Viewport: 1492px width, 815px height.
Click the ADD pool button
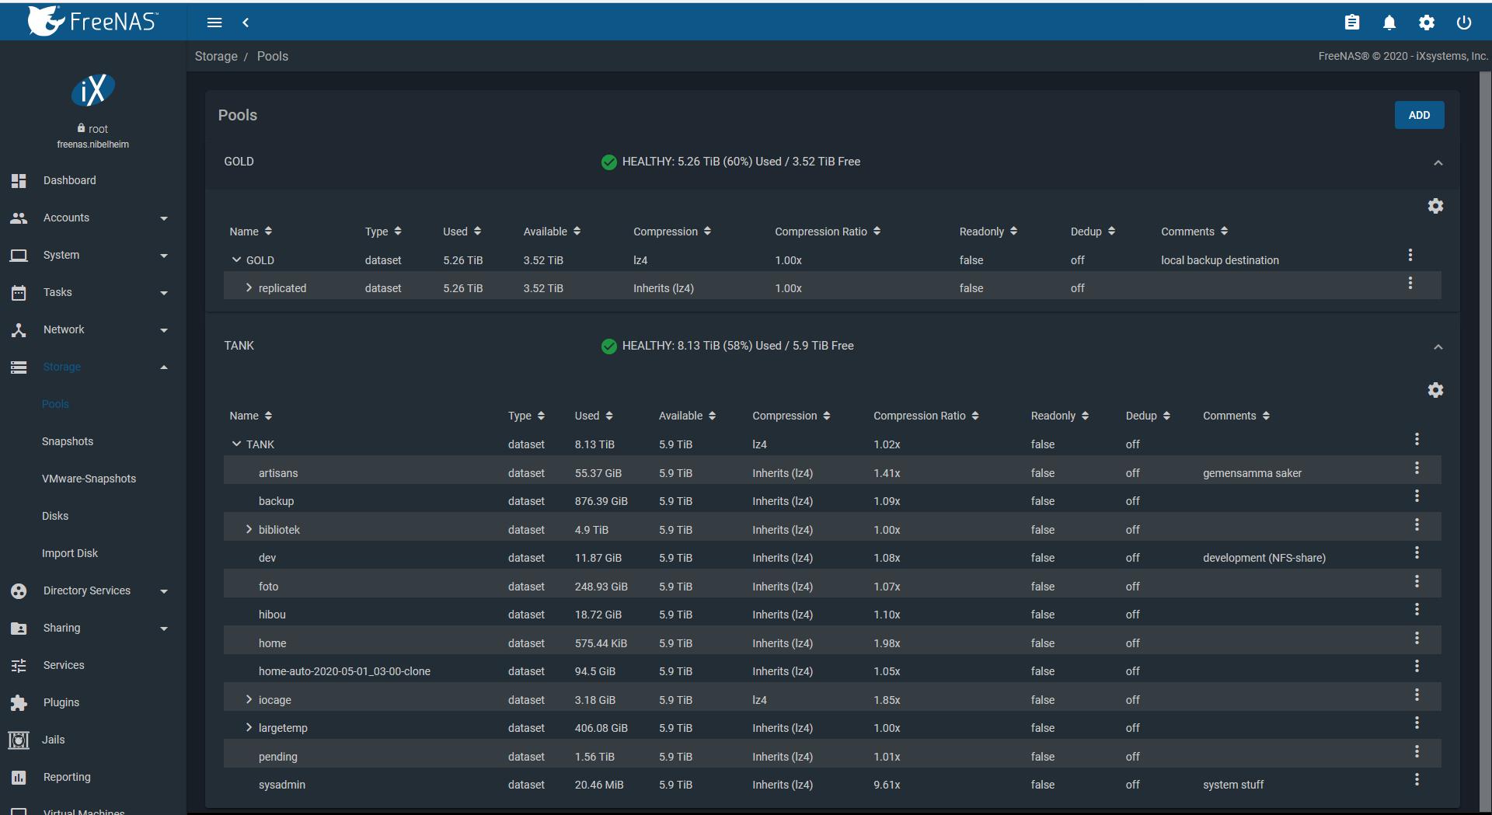[1419, 115]
